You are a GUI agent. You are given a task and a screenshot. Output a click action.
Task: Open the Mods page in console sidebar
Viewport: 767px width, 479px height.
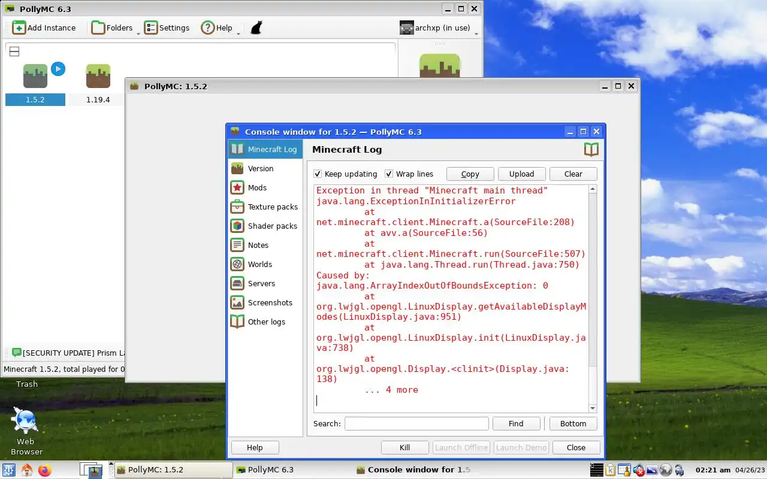265,187
